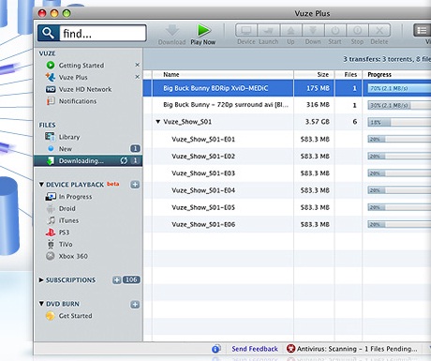This screenshot has height=361, width=431.
Task: Select the Downloading sidebar item
Action: pyautogui.click(x=88, y=161)
